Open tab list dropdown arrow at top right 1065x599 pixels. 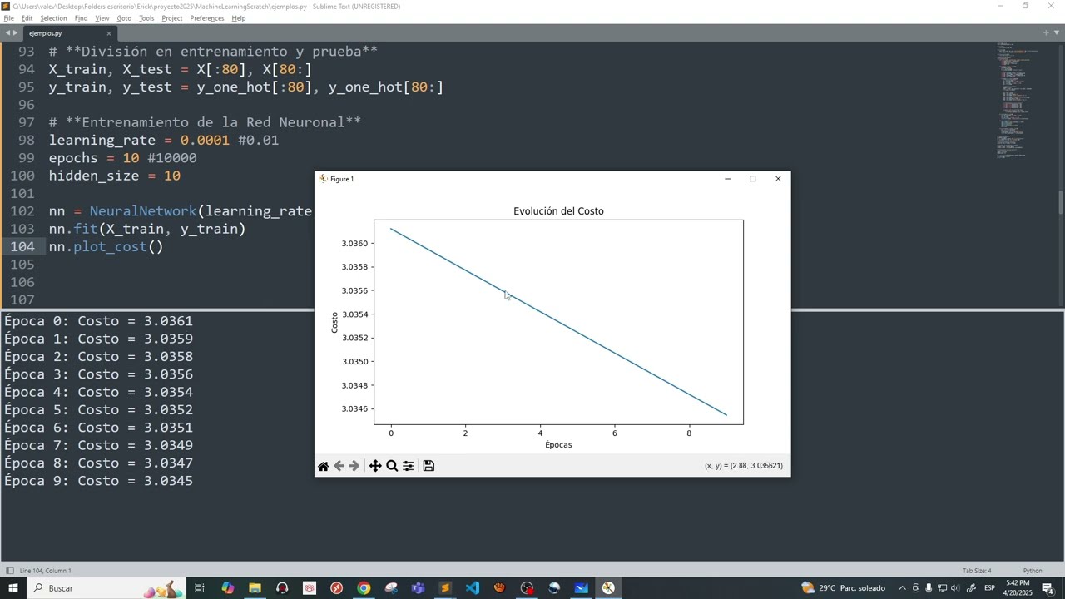pyautogui.click(x=1057, y=32)
